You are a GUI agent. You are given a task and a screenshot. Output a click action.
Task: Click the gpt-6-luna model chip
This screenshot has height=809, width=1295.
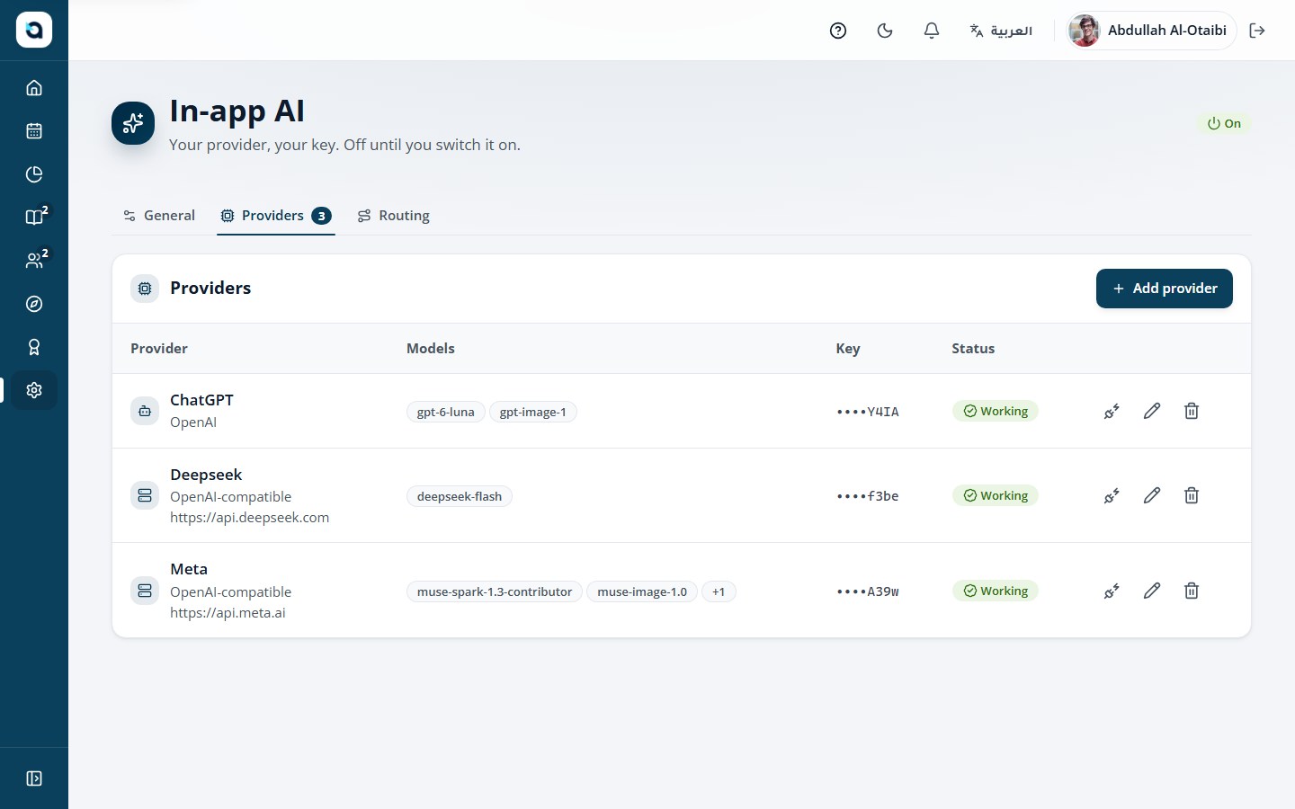[x=446, y=412]
